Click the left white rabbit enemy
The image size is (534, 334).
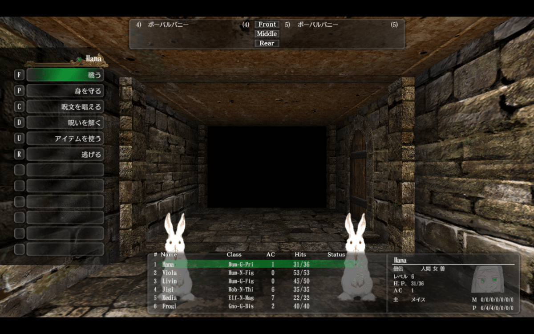[176, 256]
